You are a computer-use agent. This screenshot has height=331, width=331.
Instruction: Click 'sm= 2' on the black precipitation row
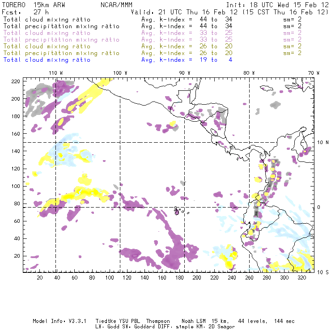coord(293,26)
